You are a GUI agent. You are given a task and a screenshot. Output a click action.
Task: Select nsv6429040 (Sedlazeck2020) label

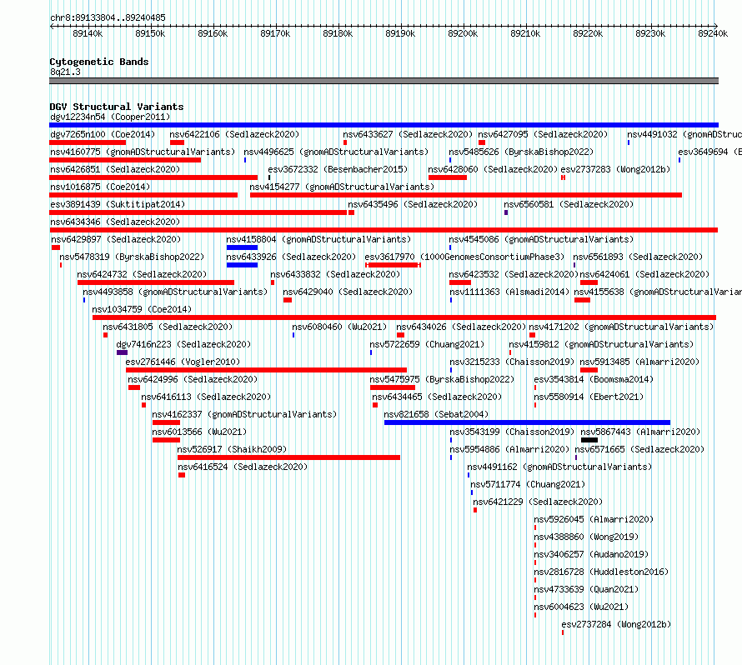point(348,292)
